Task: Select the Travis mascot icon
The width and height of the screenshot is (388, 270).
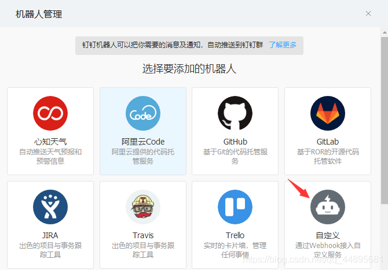Action: pos(143,207)
